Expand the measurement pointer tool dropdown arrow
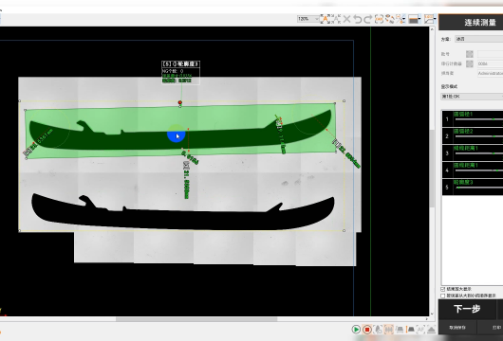Screen dimensions: 503x341 pos(404,19)
